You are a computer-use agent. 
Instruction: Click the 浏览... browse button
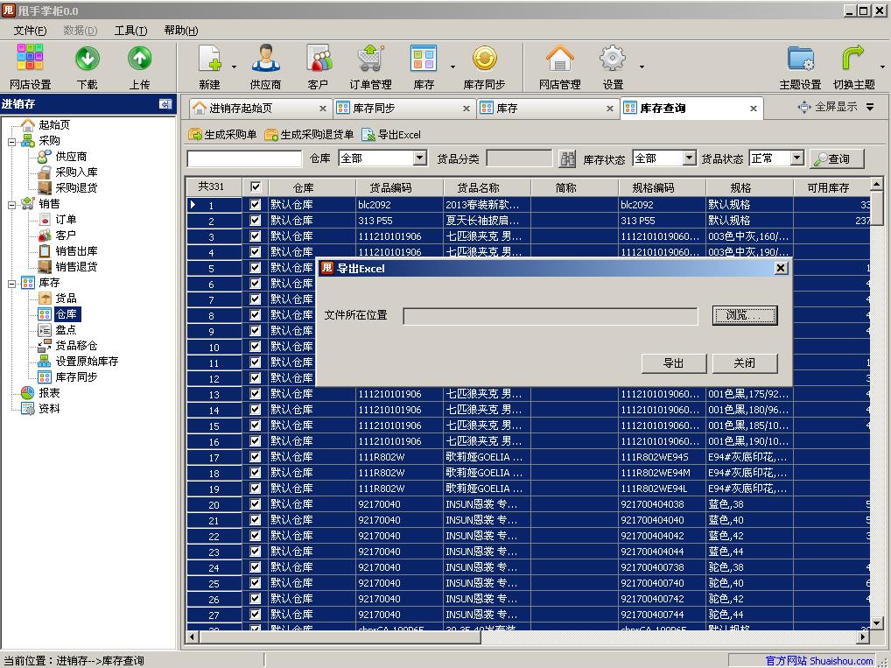tap(744, 315)
